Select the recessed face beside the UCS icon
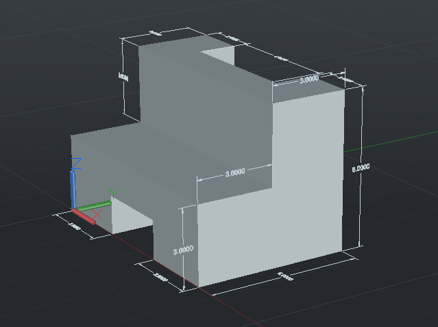 click(x=127, y=214)
